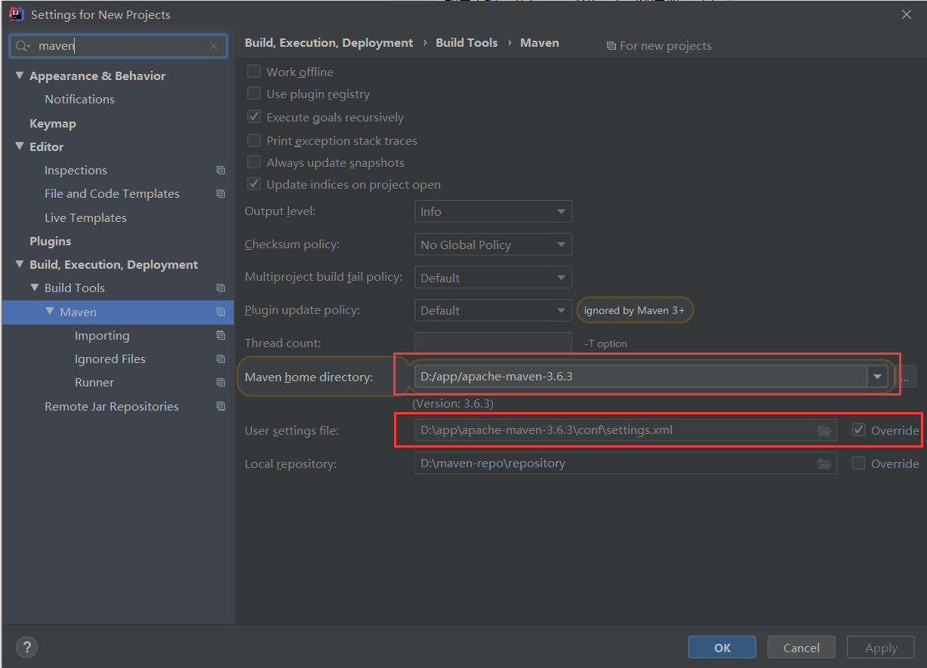Select Inspections in settings tree
The width and height of the screenshot is (927, 668).
click(x=75, y=170)
